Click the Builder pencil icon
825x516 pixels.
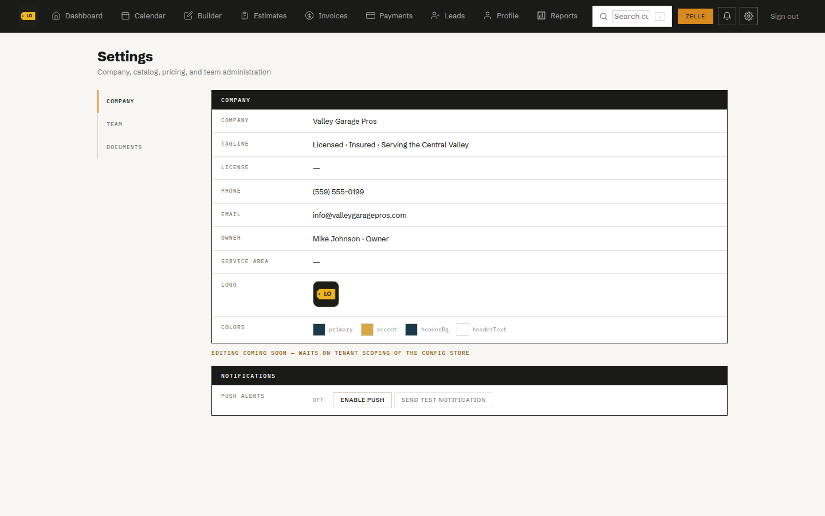click(x=188, y=16)
